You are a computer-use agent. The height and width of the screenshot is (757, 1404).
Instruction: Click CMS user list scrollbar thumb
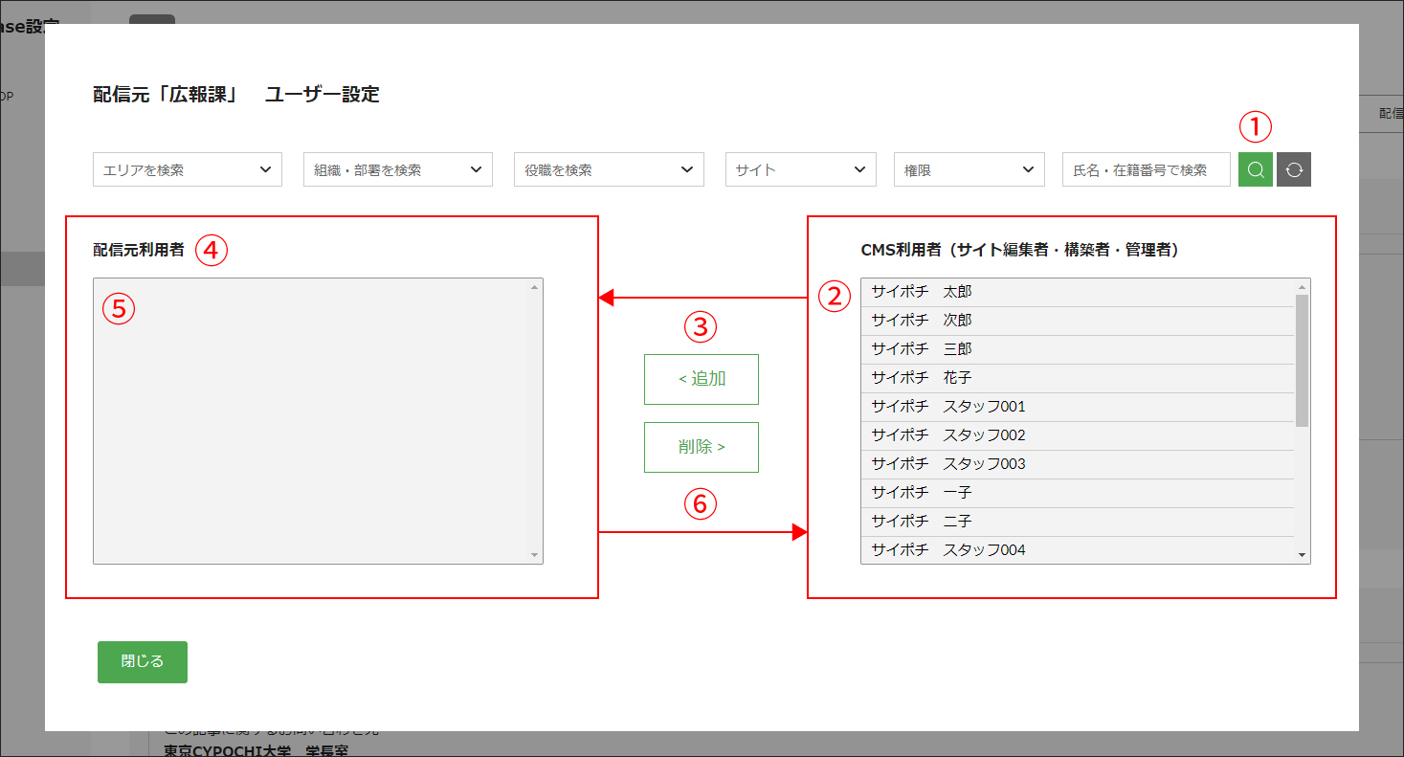[x=1302, y=360]
